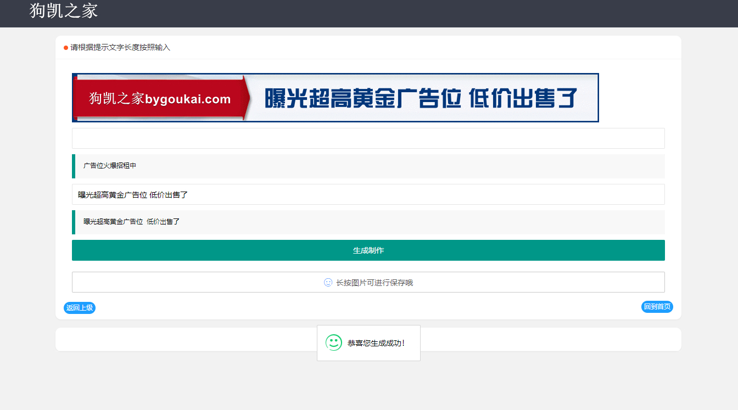Go back via 返回上级 button
738x410 pixels.
(80, 308)
